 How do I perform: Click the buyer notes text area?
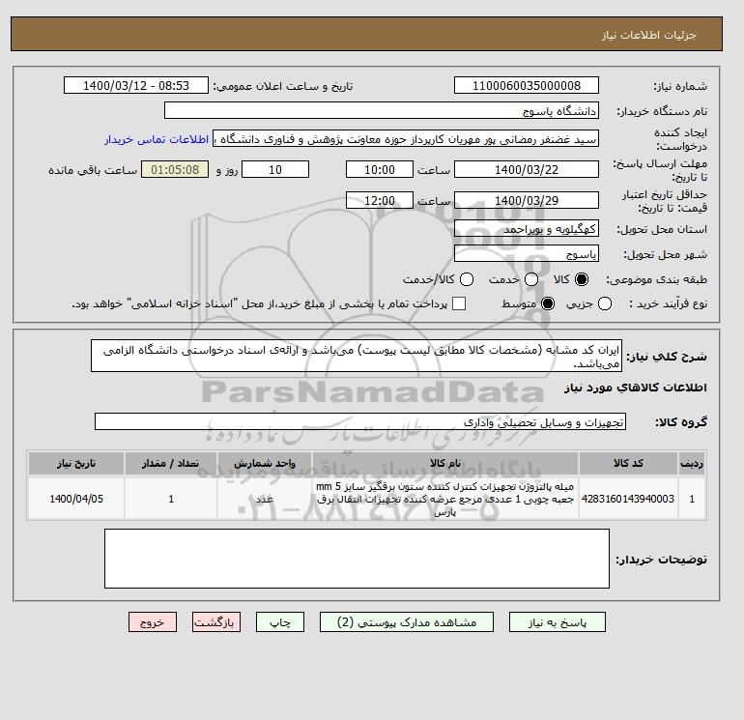pyautogui.click(x=357, y=559)
